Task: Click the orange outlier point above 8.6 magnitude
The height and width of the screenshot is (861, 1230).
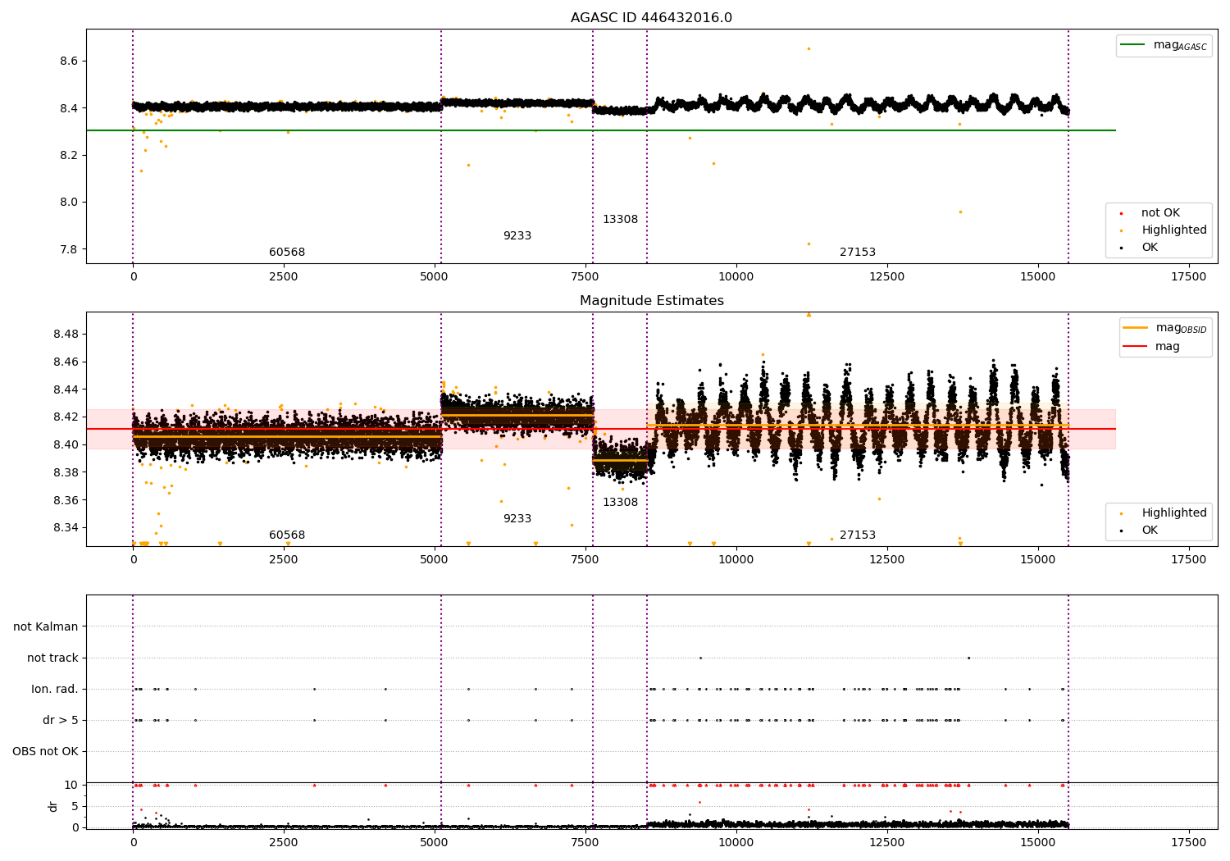Action: click(x=809, y=48)
